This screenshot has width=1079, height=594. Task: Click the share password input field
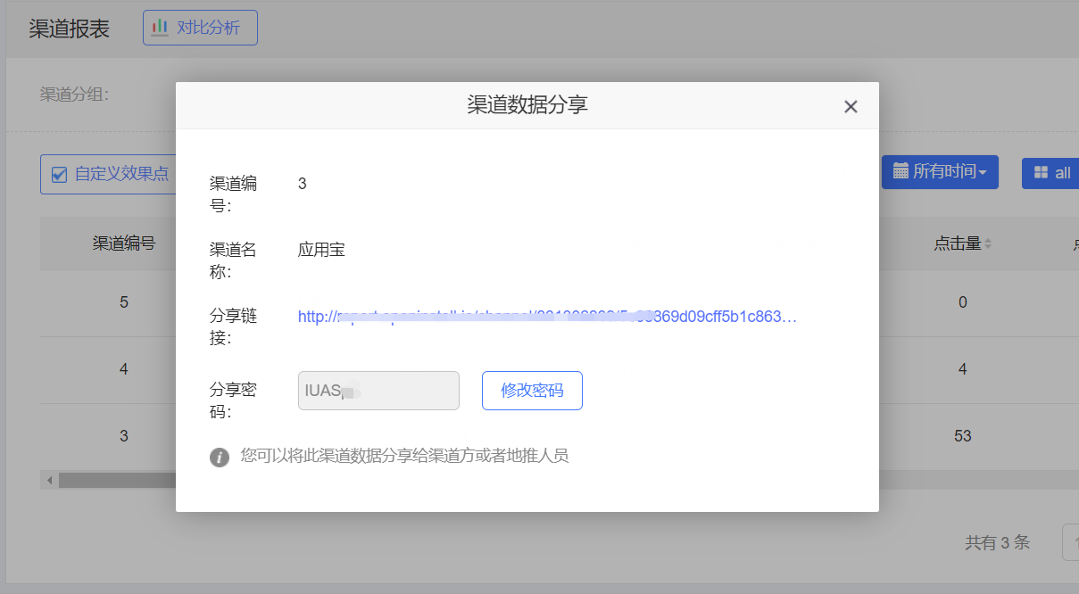(378, 391)
